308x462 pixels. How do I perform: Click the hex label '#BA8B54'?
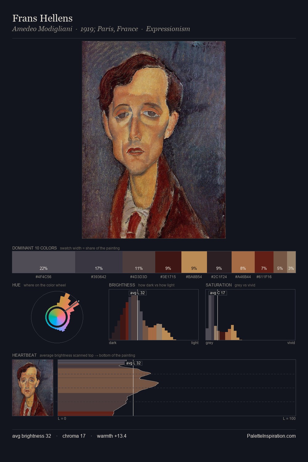[x=194, y=277]
